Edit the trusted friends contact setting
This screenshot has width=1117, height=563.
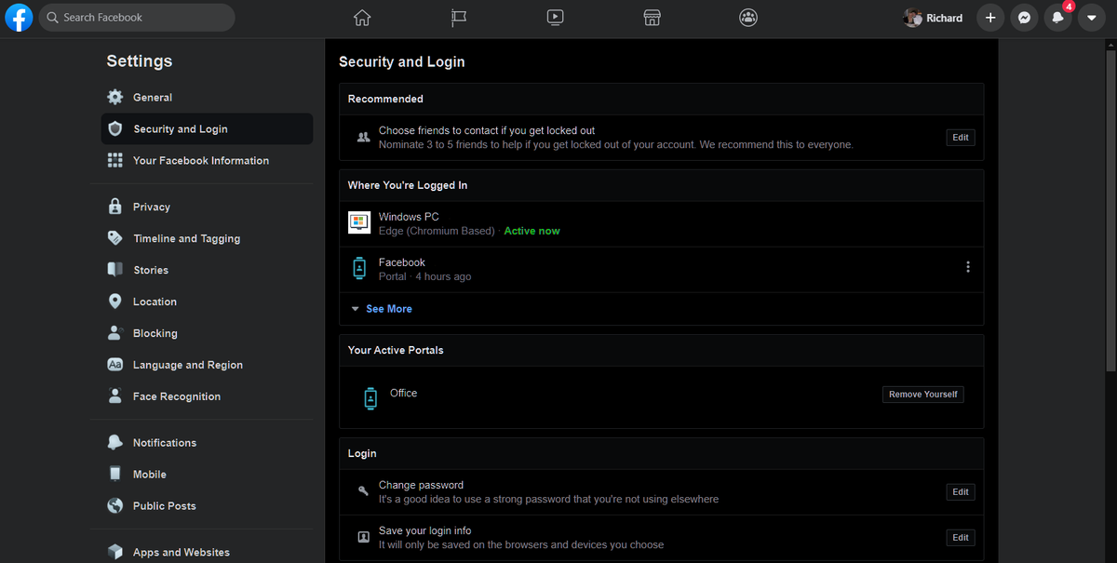[x=960, y=138]
